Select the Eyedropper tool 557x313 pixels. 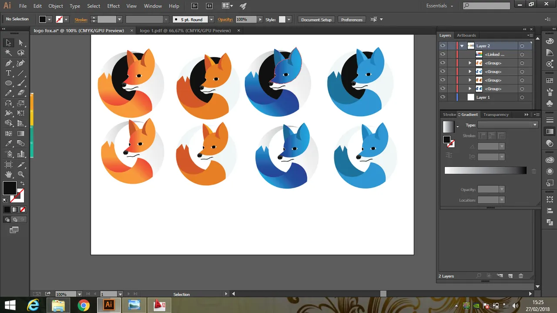point(8,144)
